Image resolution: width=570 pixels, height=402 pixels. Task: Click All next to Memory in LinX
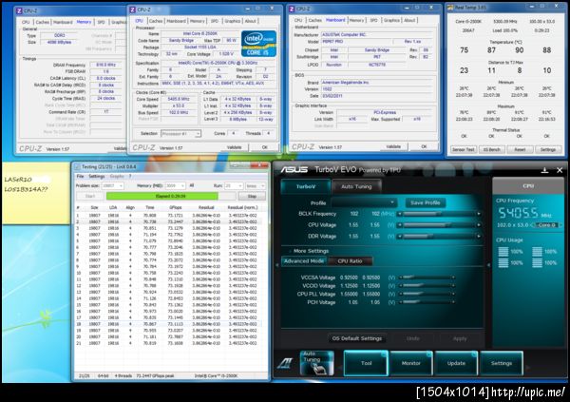pos(192,185)
